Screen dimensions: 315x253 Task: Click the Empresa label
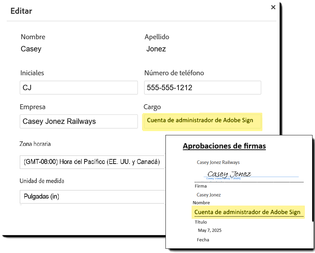(x=32, y=107)
